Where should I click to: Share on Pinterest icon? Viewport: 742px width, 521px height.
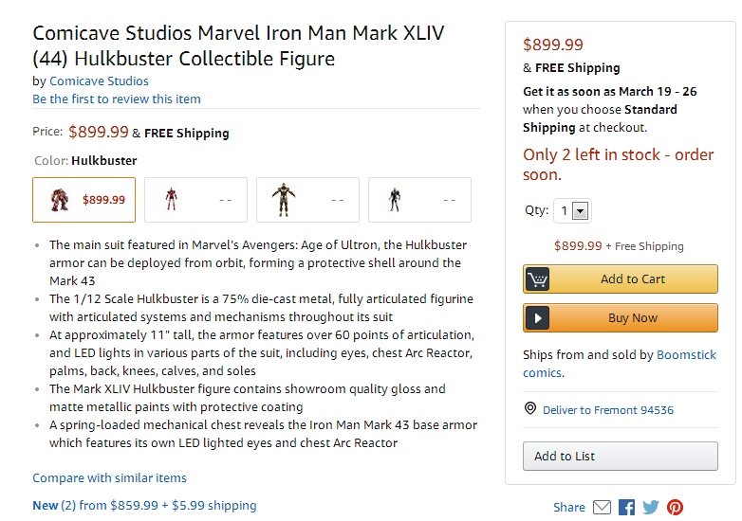[x=675, y=508]
